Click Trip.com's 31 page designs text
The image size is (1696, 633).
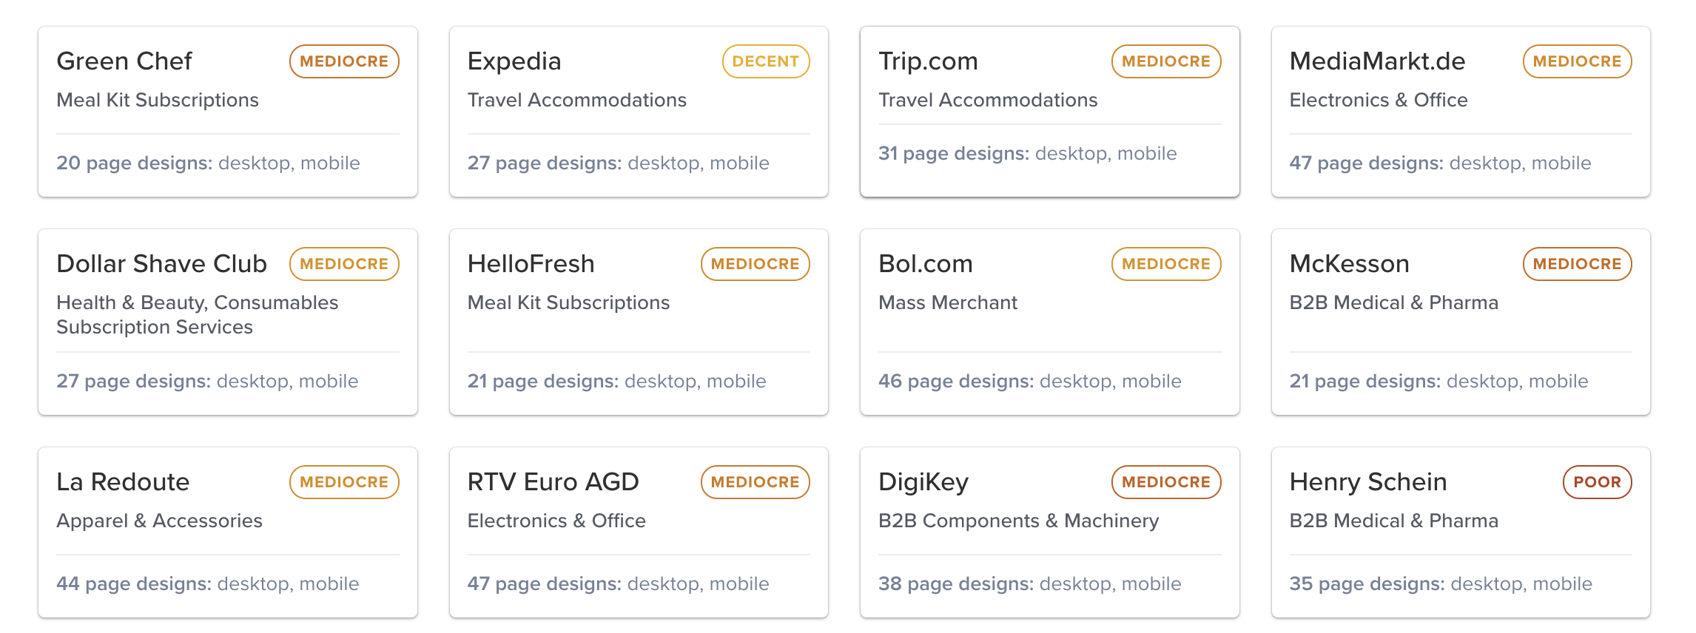(1027, 154)
